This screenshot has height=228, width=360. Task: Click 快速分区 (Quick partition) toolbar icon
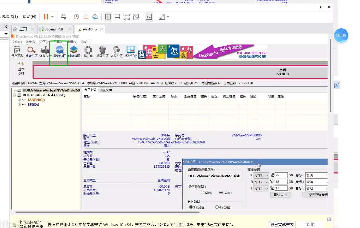click(60, 52)
